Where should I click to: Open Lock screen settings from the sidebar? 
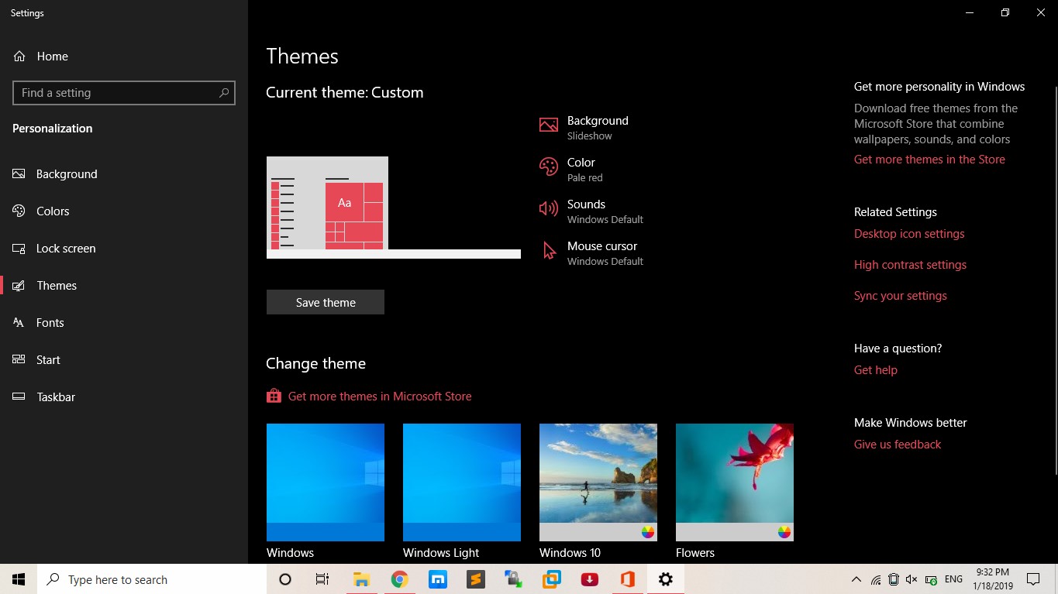click(x=65, y=248)
